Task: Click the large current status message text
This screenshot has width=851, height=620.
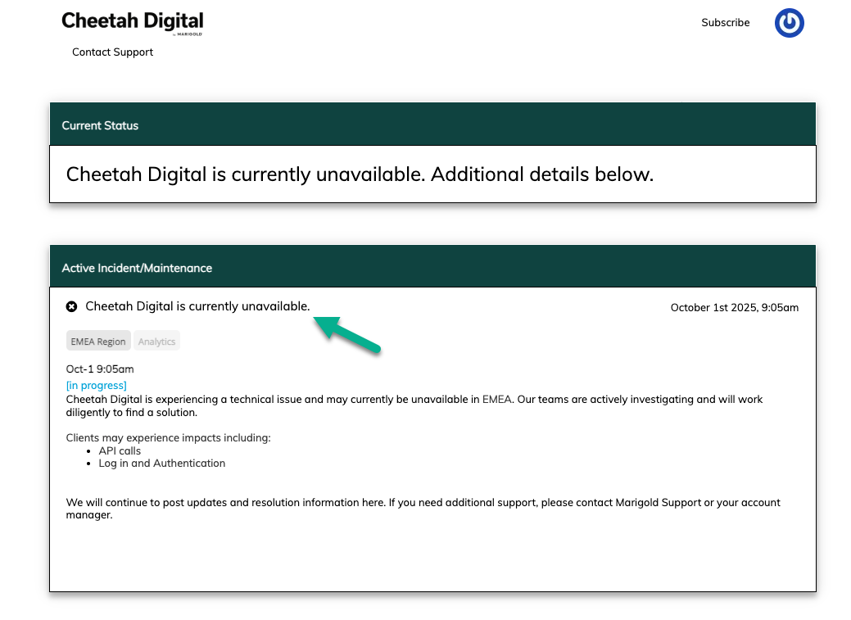Action: coord(360,174)
